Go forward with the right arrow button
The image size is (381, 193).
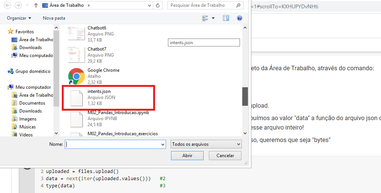tap(18, 5)
